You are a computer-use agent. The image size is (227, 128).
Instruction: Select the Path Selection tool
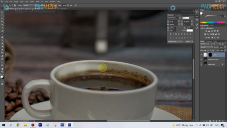point(2,63)
